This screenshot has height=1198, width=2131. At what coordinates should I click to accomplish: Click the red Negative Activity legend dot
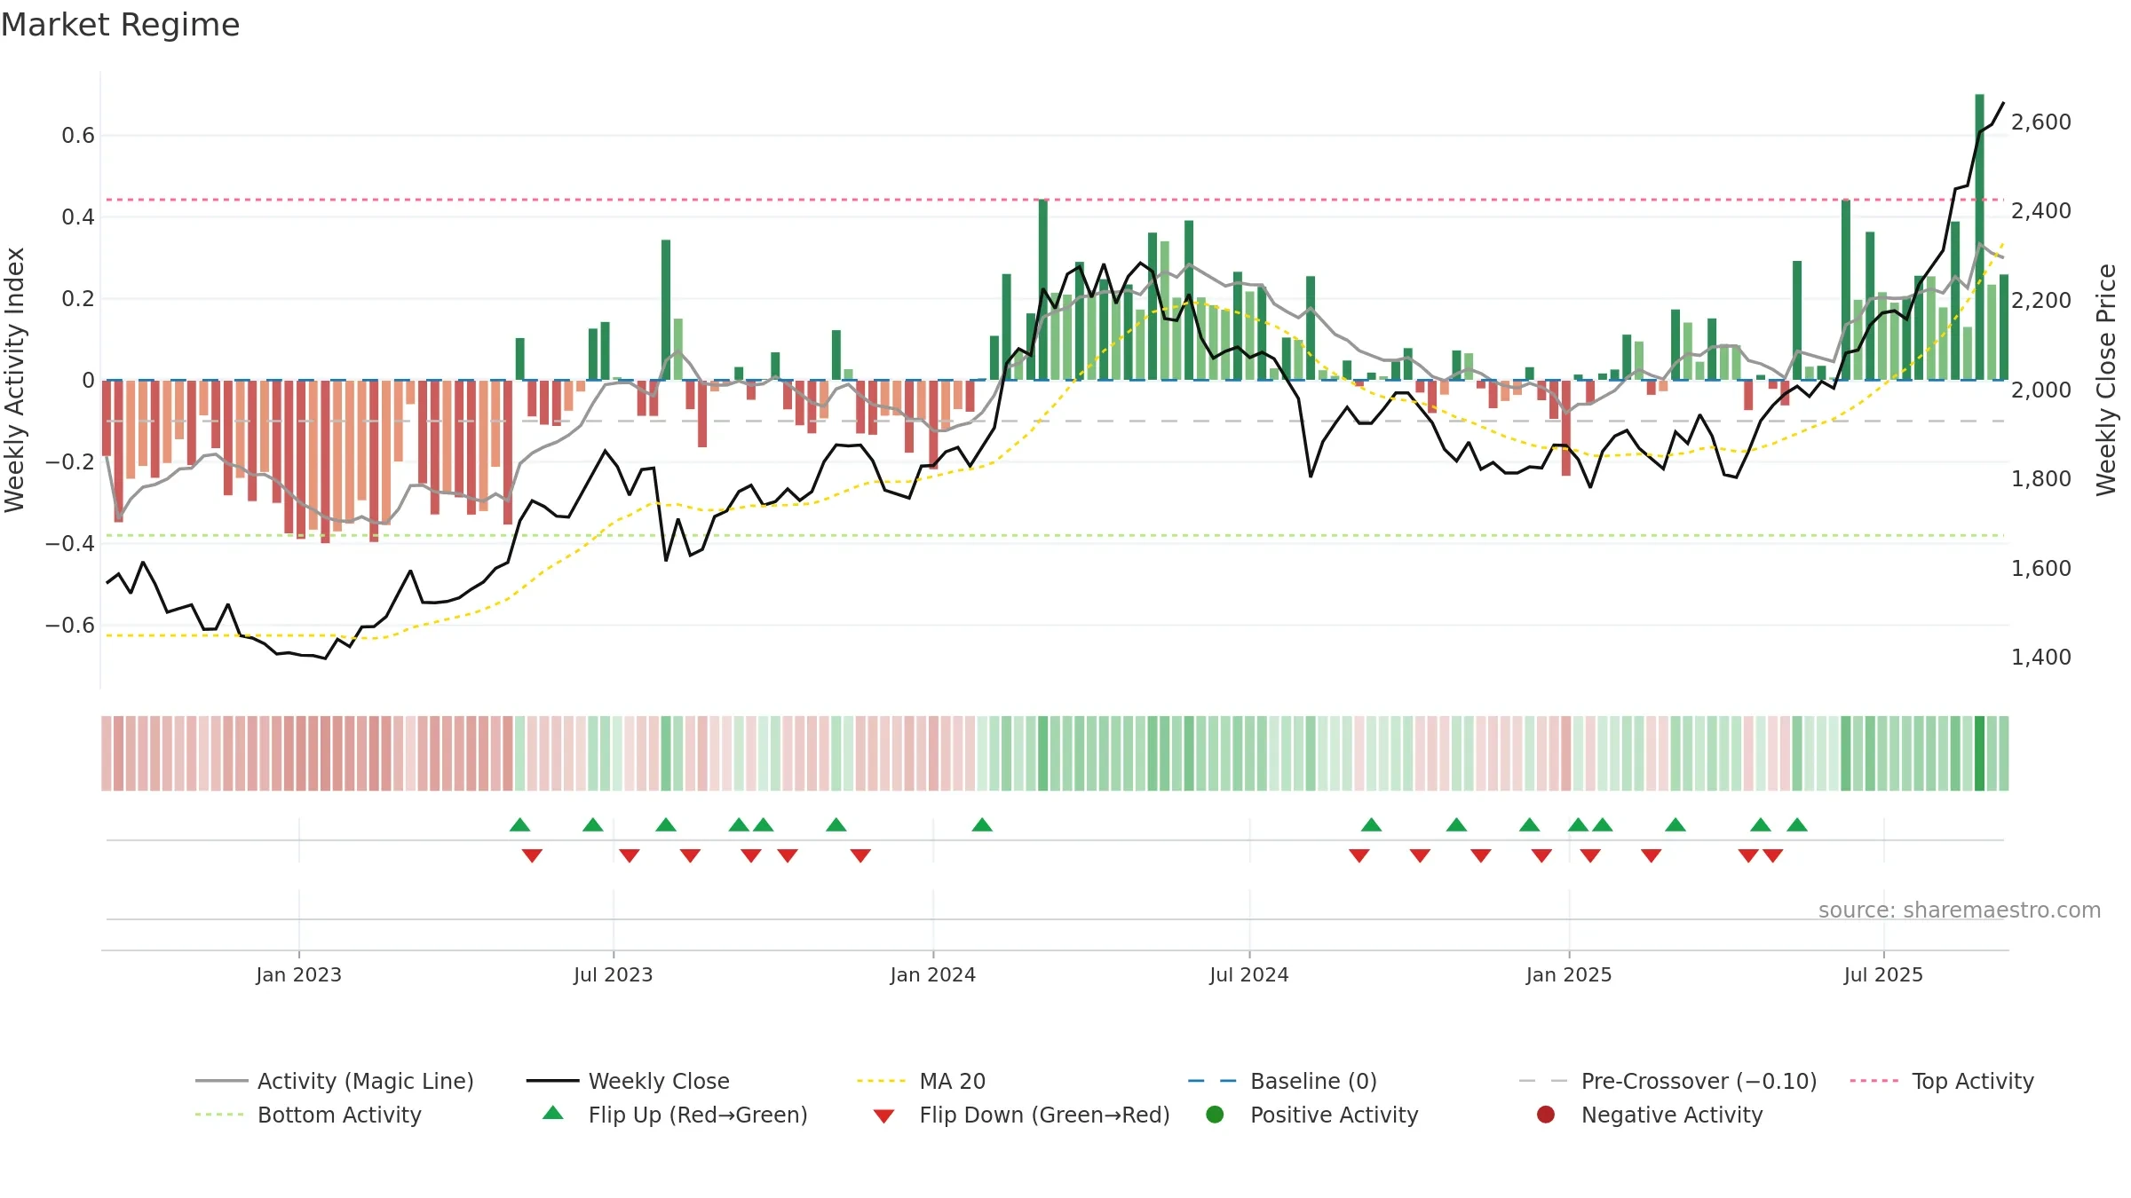(x=1546, y=1114)
